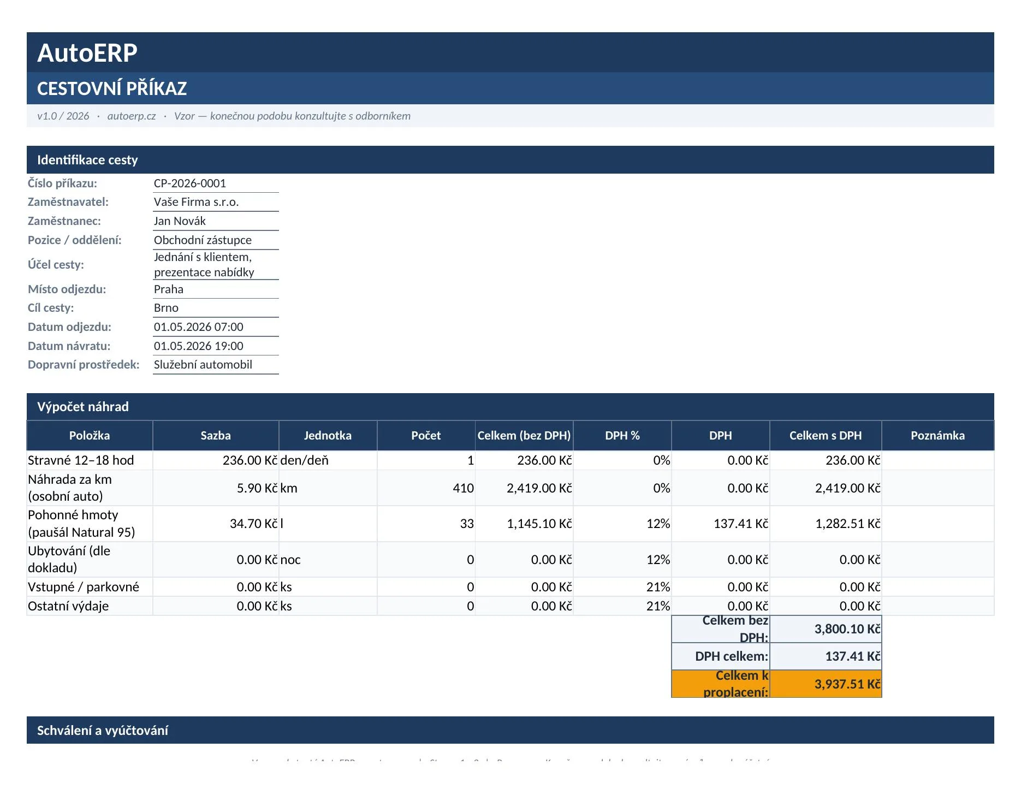Click the trip purpose Jednání s klientem field
The width and height of the screenshot is (1021, 789).
216,265
